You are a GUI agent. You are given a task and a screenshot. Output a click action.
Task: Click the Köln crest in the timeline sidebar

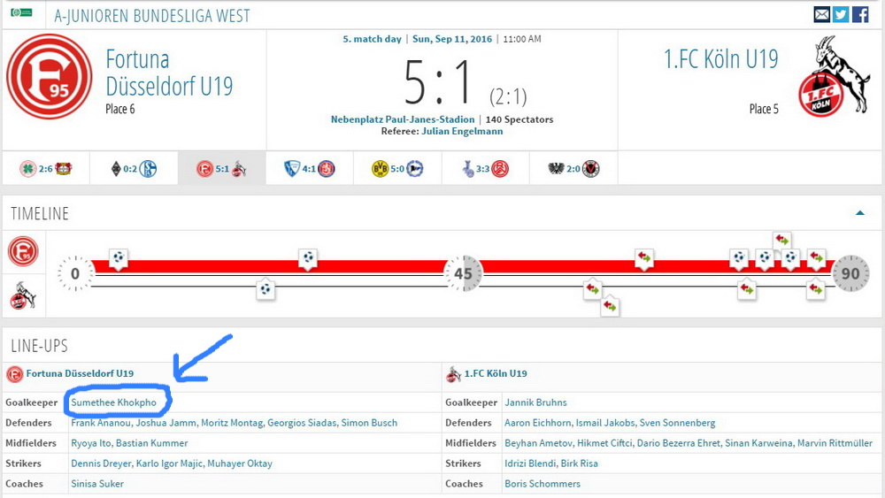pyautogui.click(x=23, y=296)
